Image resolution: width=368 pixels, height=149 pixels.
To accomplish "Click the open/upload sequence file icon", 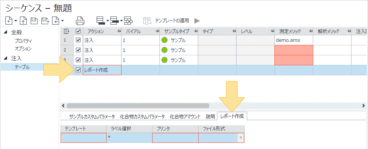I will pos(23,21).
